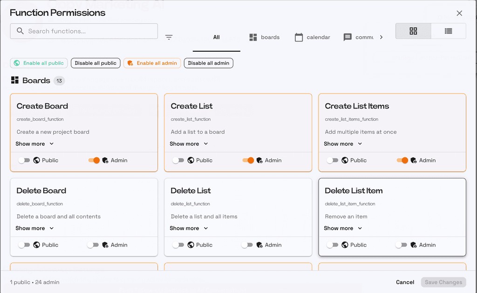Click the boards tab icon
This screenshot has height=293, width=477.
tap(253, 37)
